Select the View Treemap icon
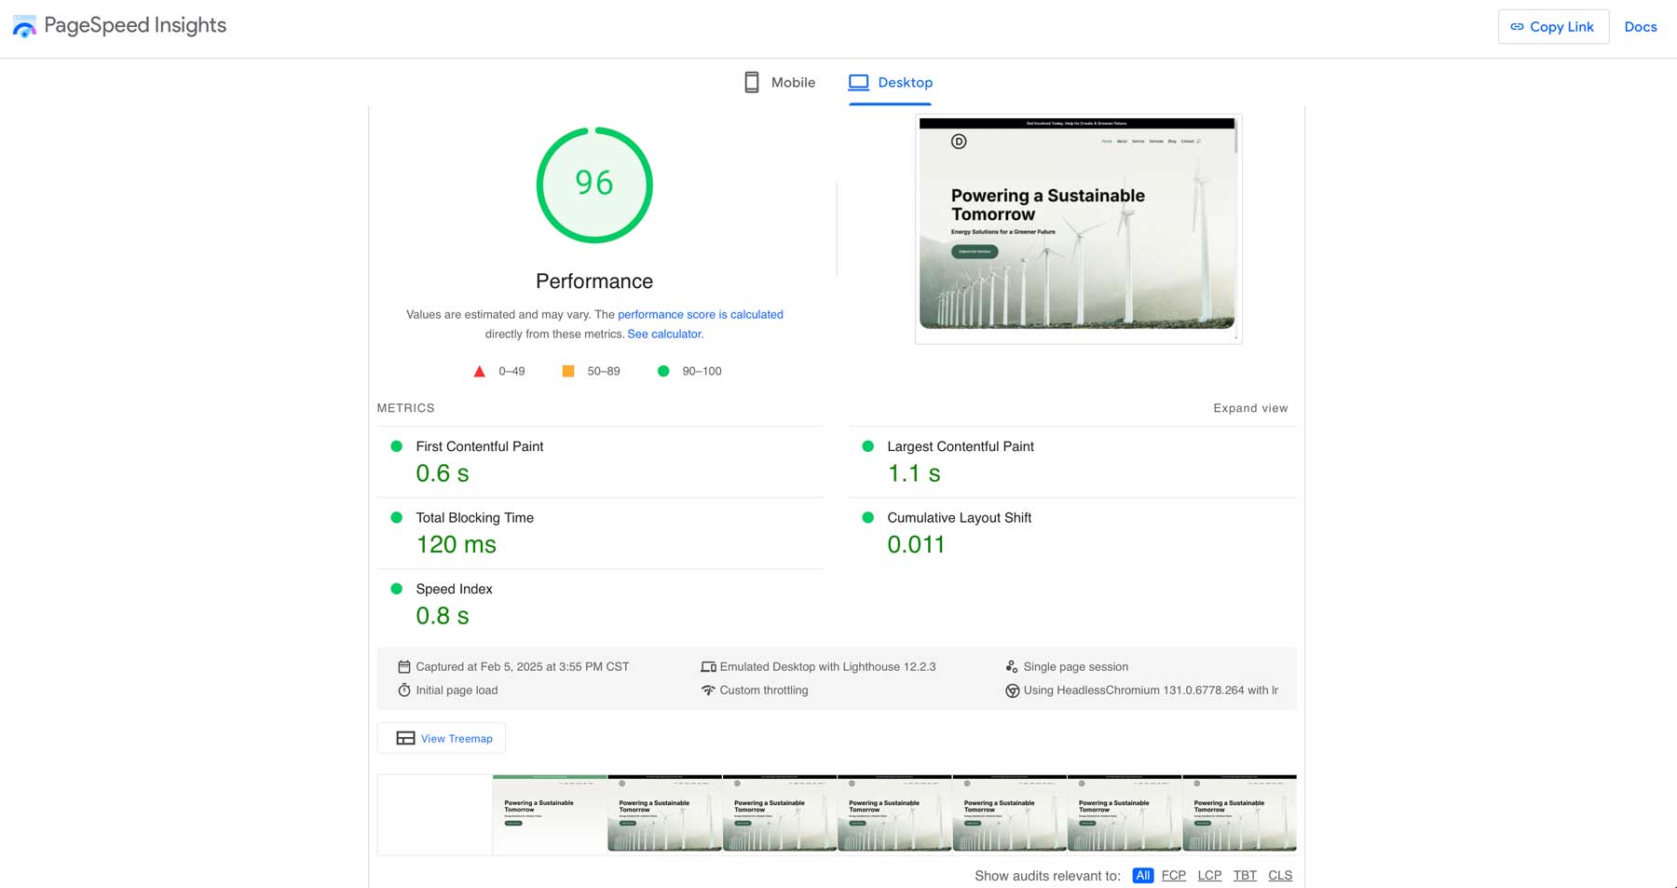Viewport: 1677px width, 888px height. (x=406, y=738)
